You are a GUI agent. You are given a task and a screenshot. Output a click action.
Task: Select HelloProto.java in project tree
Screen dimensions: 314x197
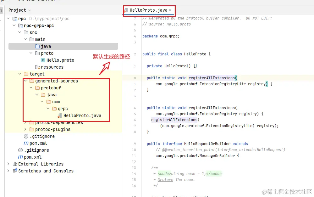point(82,115)
